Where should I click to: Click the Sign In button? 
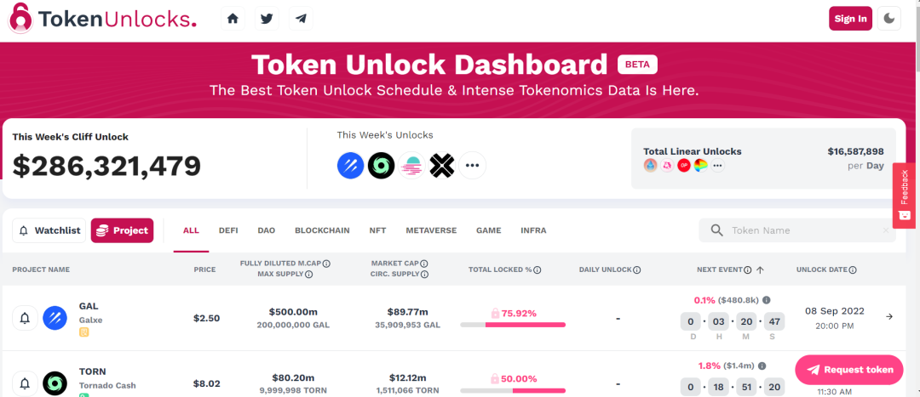pos(850,19)
